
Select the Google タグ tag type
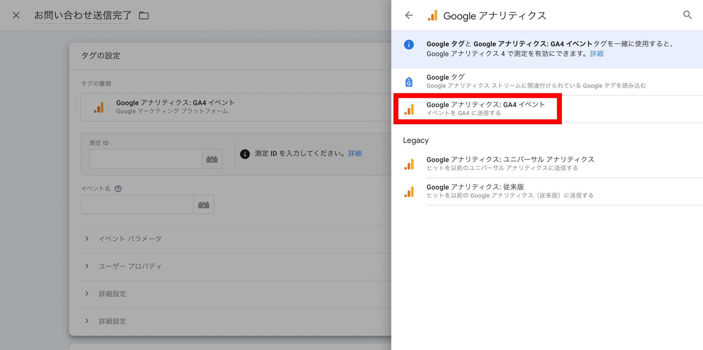point(547,81)
